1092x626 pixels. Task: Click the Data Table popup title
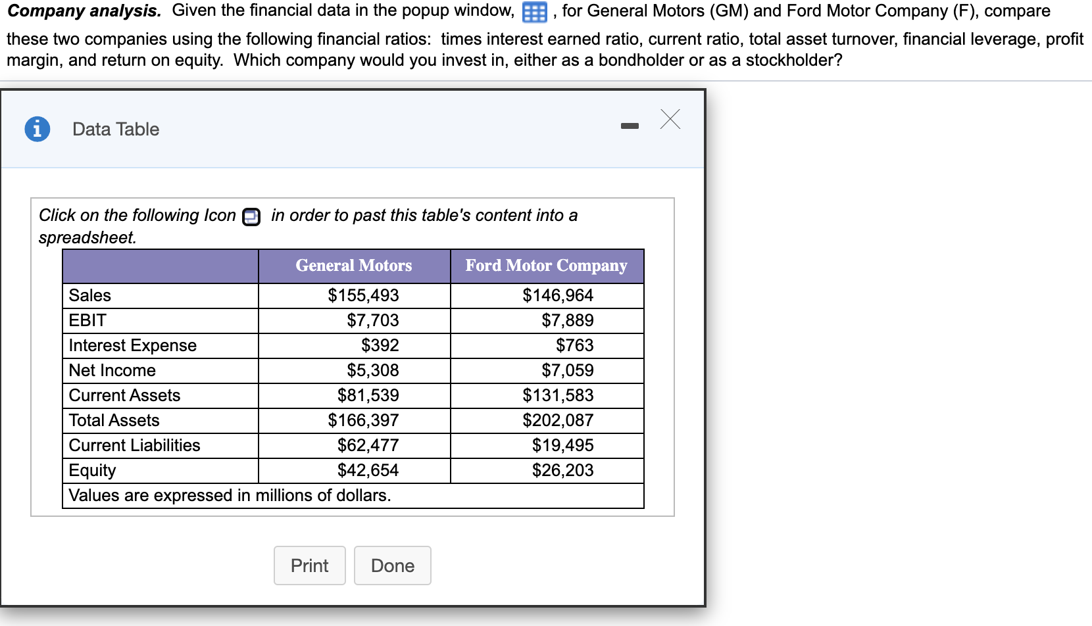tap(116, 129)
